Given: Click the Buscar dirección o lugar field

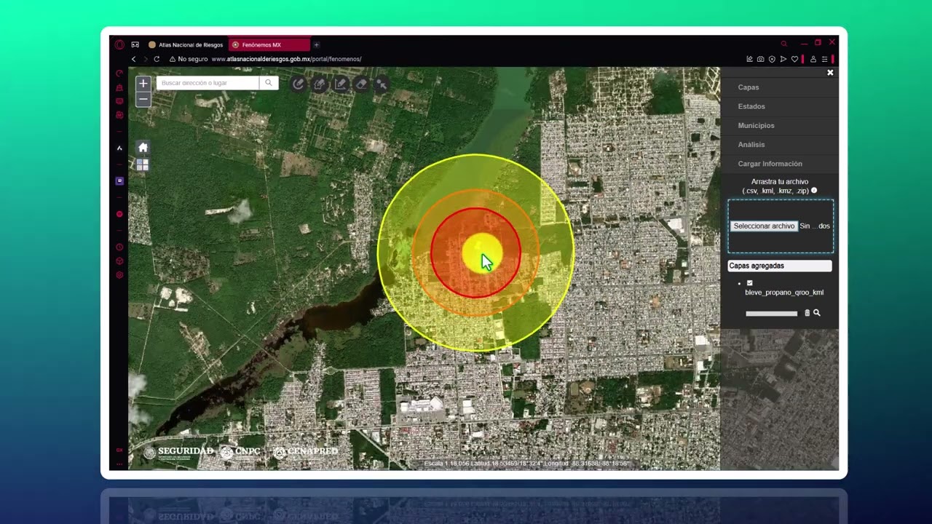Looking at the screenshot, I should [208, 83].
